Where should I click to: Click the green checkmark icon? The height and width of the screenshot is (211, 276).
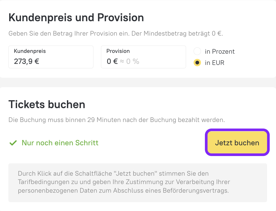click(13, 143)
